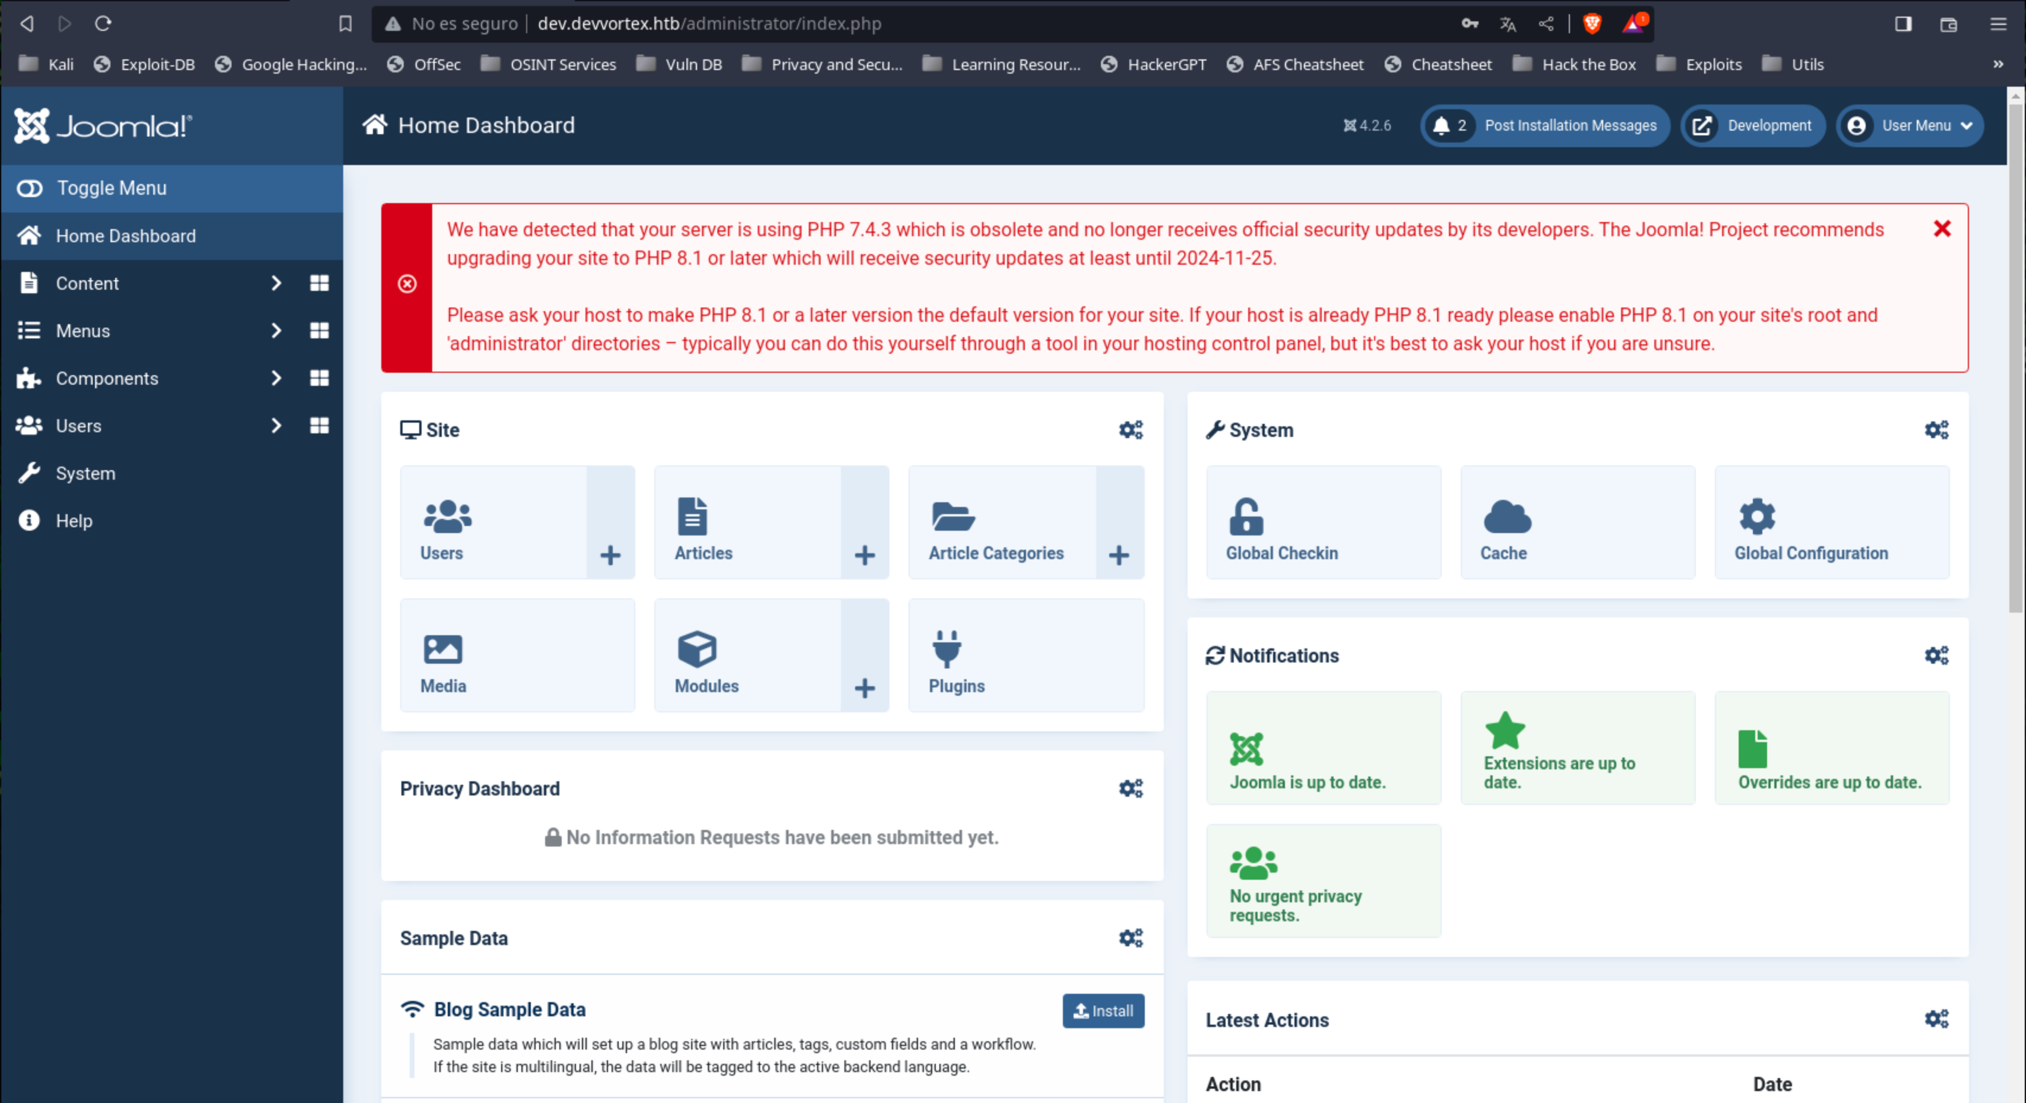This screenshot has width=2026, height=1103.
Task: Reload the page in browser
Action: pyautogui.click(x=103, y=24)
